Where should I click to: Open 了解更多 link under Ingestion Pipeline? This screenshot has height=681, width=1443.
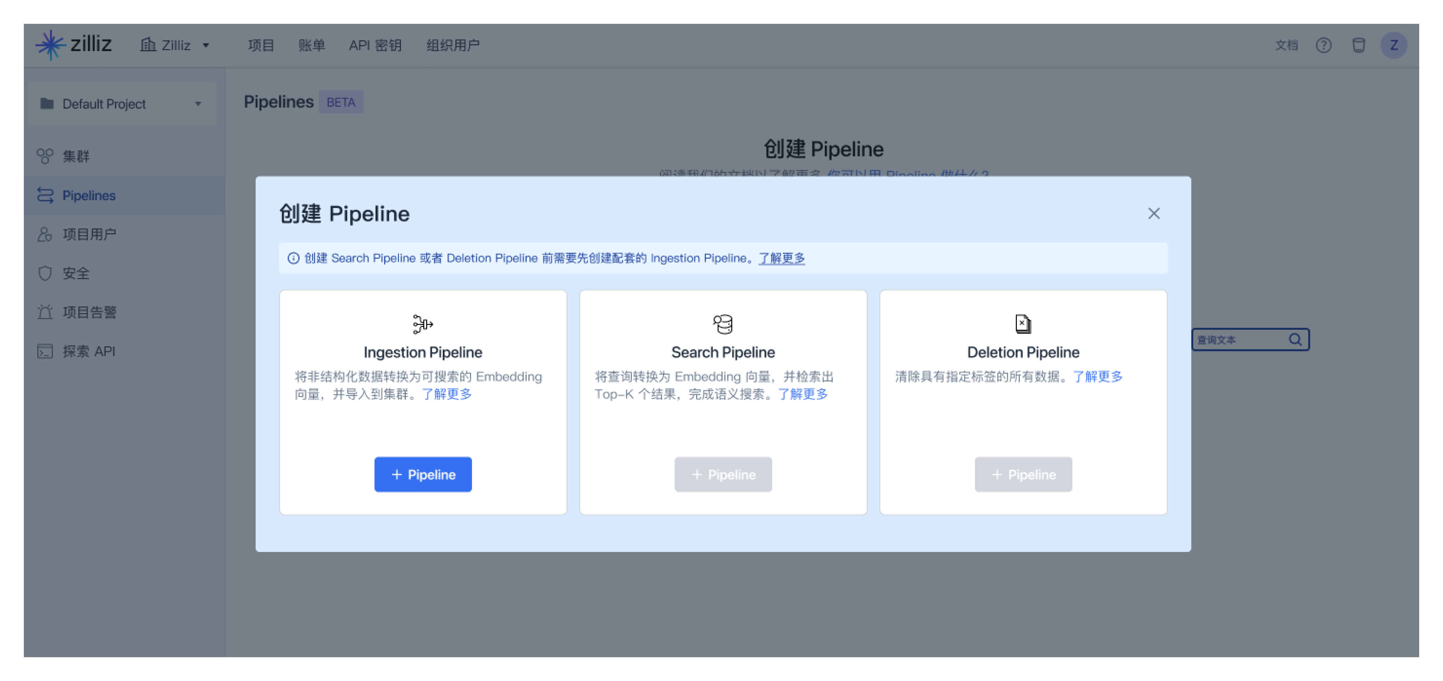click(446, 394)
